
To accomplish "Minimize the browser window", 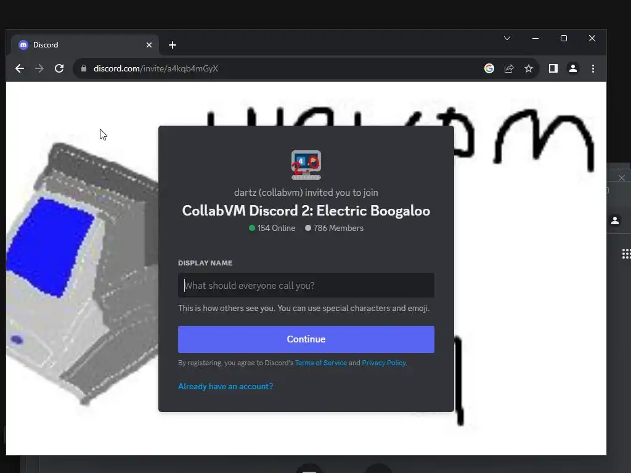I will coord(535,38).
